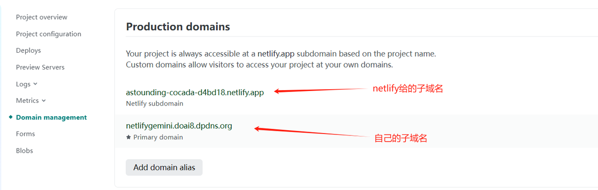Viewport: 598px width, 190px height.
Task: Open the Forms page
Action: coord(25,134)
